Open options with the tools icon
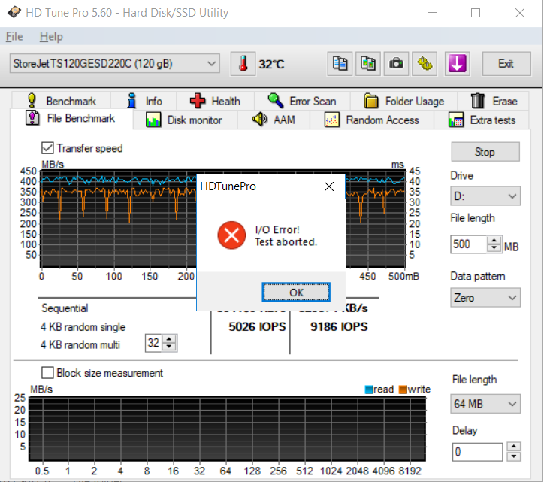544x482 pixels. (x=425, y=64)
